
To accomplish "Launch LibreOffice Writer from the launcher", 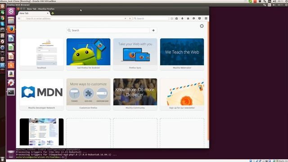I will click(11, 38).
